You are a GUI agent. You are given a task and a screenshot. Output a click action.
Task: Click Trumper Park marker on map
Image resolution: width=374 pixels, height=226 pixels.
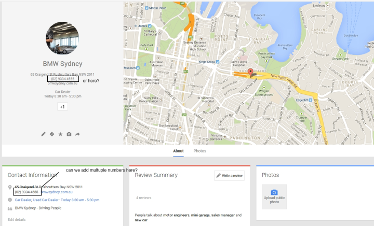tap(301, 114)
